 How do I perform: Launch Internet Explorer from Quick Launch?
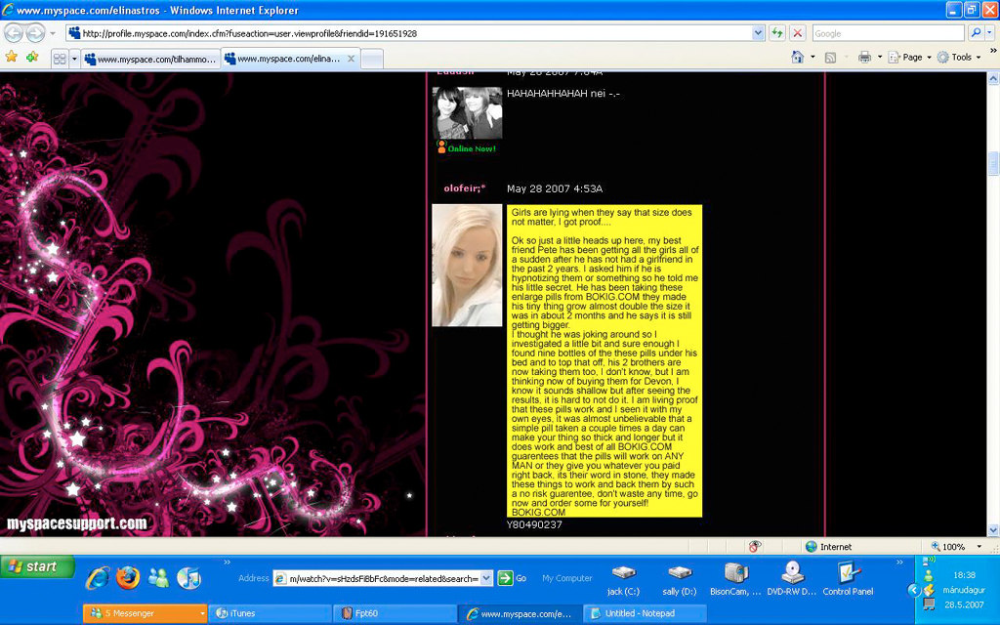pos(98,578)
